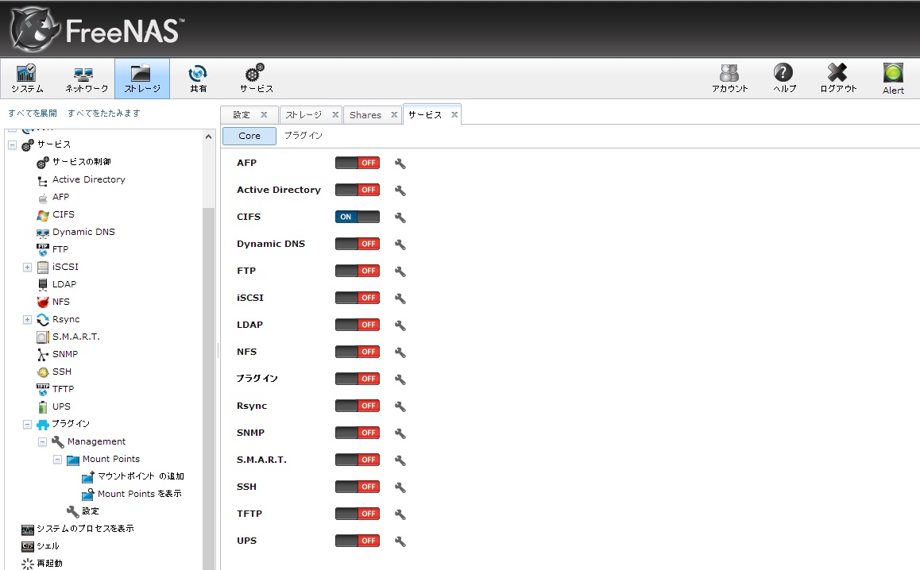Expand the Rsync tree node
Image resolution: width=920 pixels, height=570 pixels.
click(27, 320)
